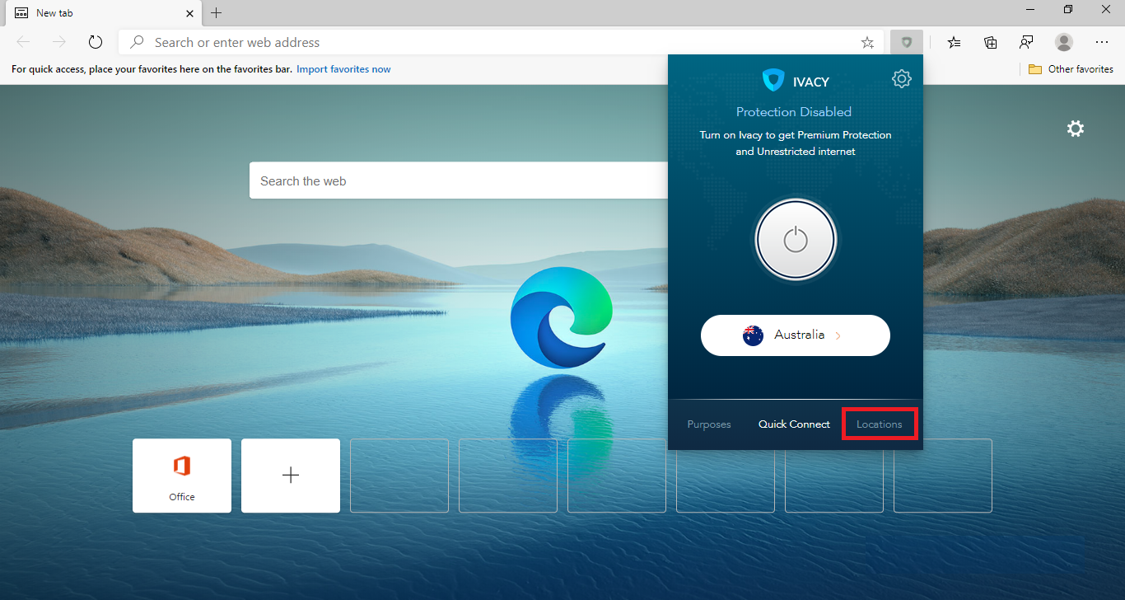Screen dimensions: 1125x600
Task: Close the New tab tab
Action: point(189,13)
